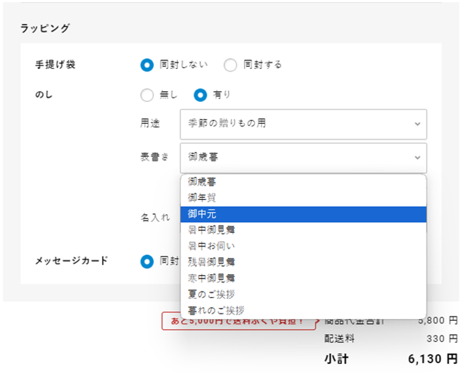This screenshot has width=466, height=384.
Task: Open the 用途 dropdown showing 季節の贈りもの用
Action: click(x=303, y=124)
